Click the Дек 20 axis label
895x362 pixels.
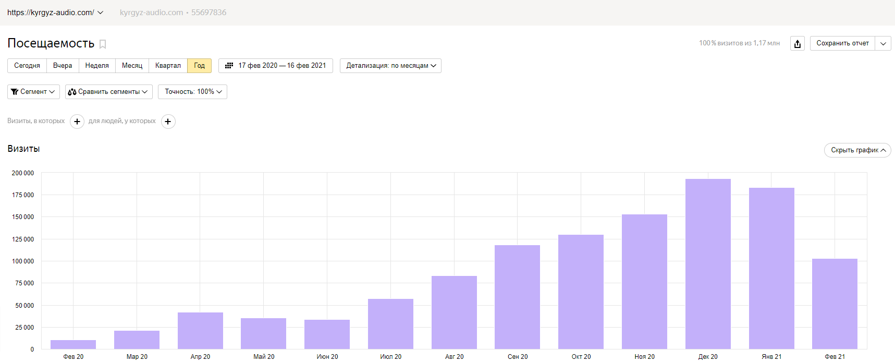[708, 357]
